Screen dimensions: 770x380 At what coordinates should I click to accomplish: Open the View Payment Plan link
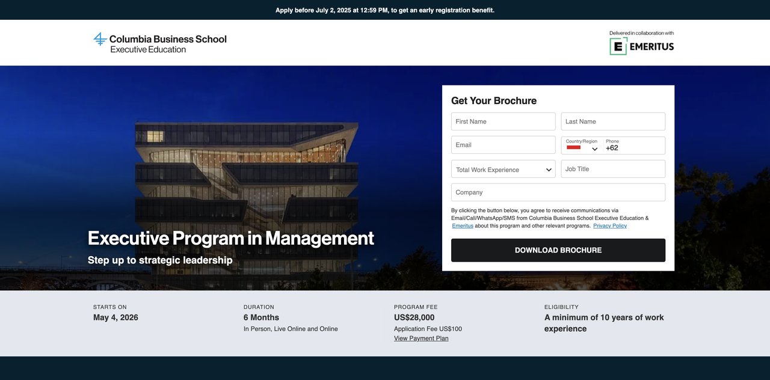click(421, 339)
